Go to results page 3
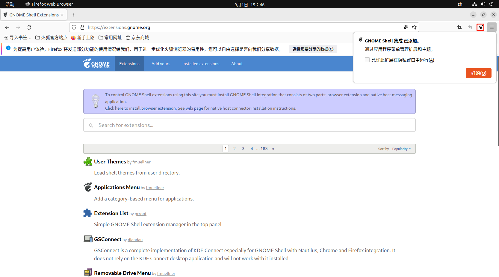This screenshot has width=499, height=277. tap(243, 149)
